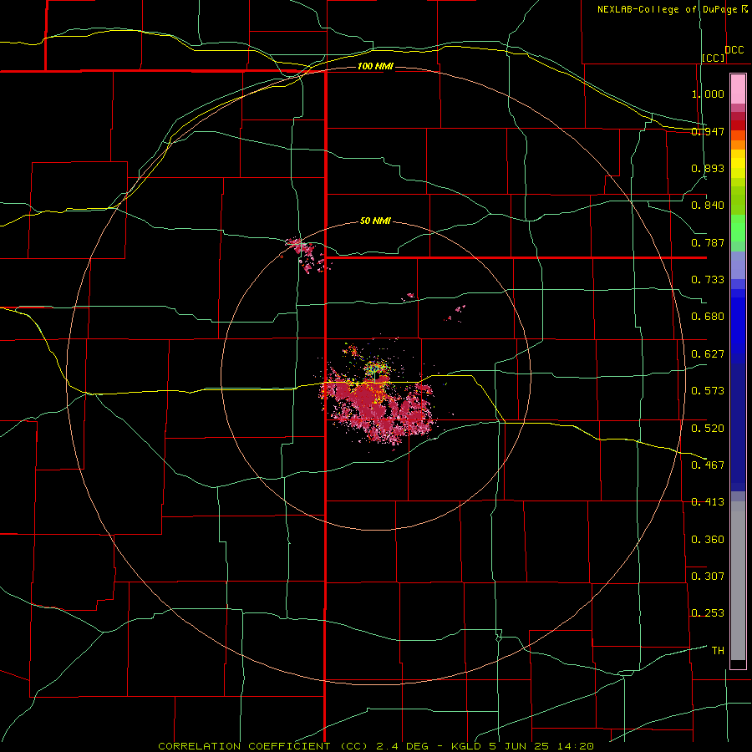Click the 0.307 legend value
This screenshot has height=752, width=752.
(708, 576)
